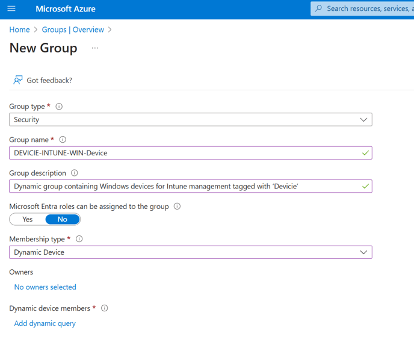
Task: Click the Group description text field
Action: click(191, 186)
